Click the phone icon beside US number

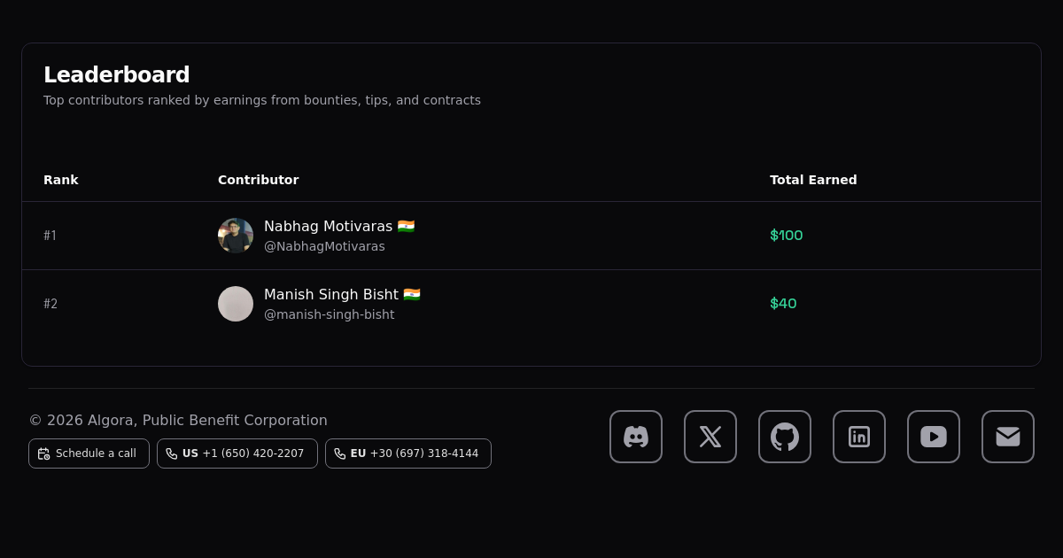coord(172,453)
